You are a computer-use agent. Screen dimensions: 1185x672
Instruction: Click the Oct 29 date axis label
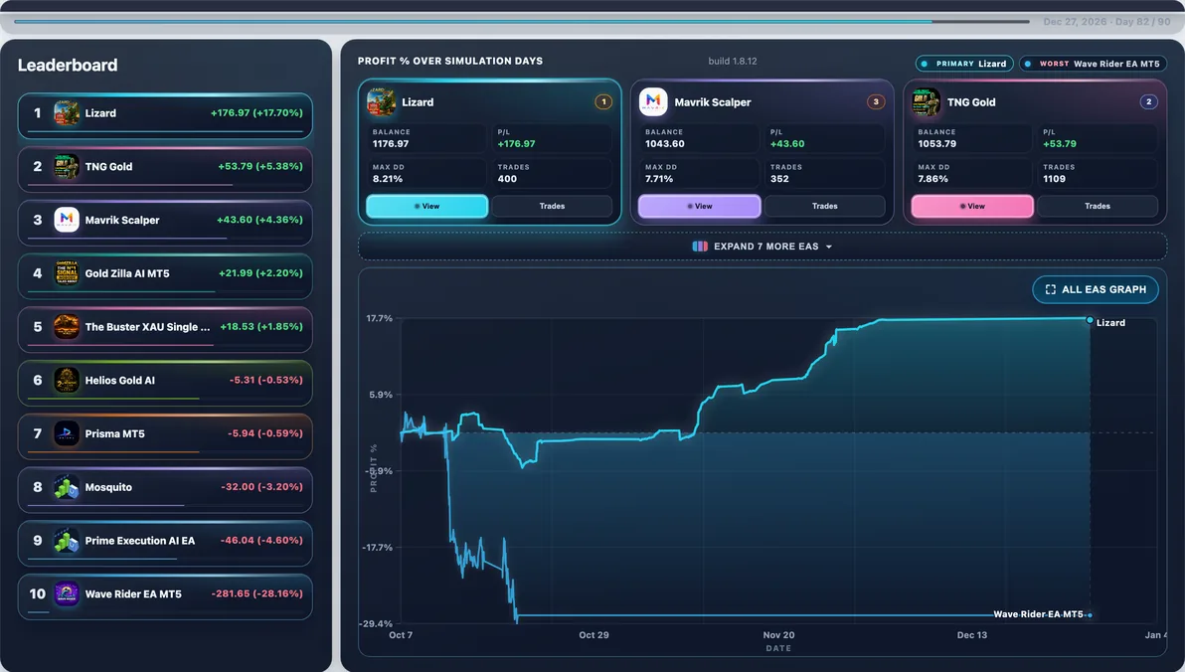(x=594, y=635)
